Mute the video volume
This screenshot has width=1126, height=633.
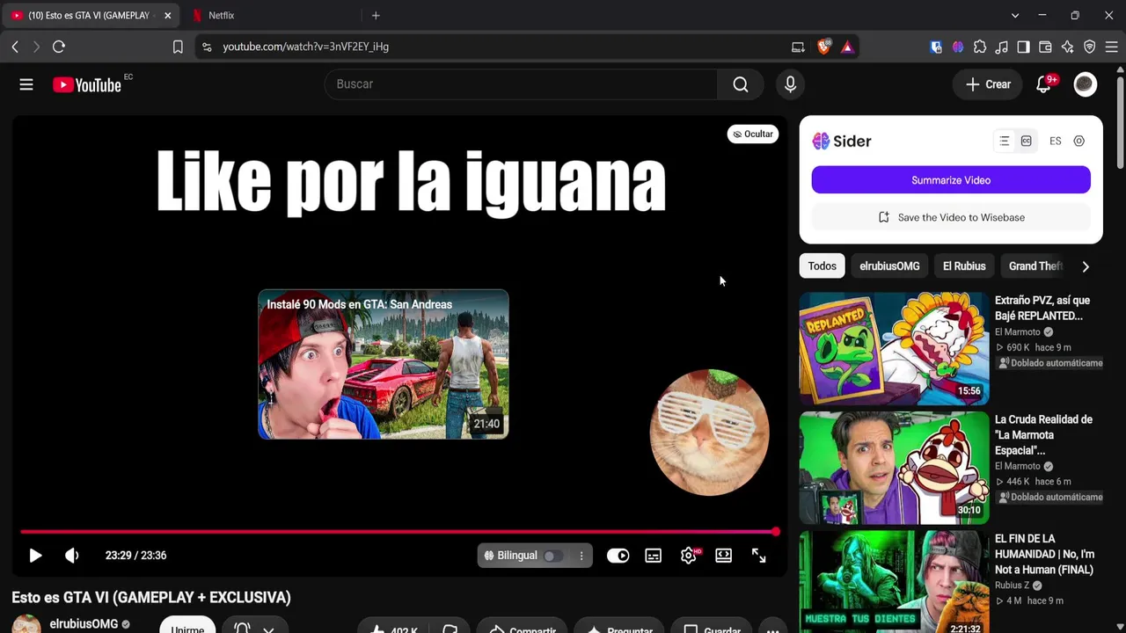click(72, 556)
